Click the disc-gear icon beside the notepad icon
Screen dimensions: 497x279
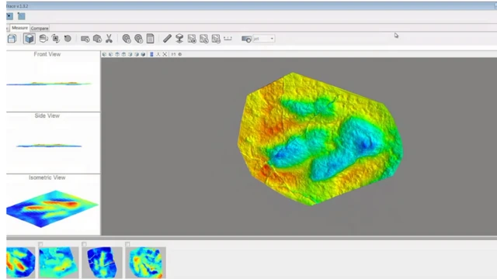pyautogui.click(x=138, y=39)
